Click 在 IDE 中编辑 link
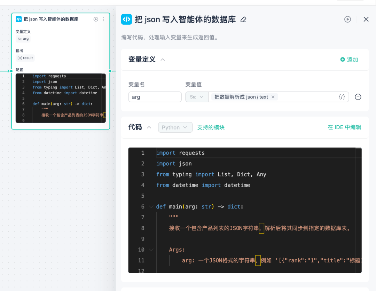Viewport: 376px width, 291px height. 344,127
